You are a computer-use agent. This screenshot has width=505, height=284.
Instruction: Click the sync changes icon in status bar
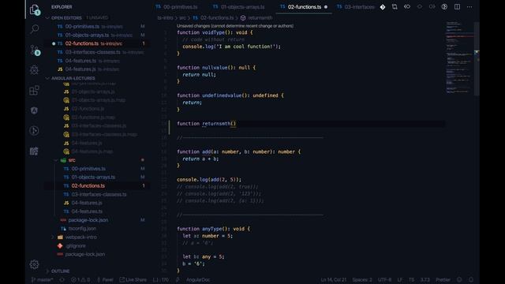point(62,280)
